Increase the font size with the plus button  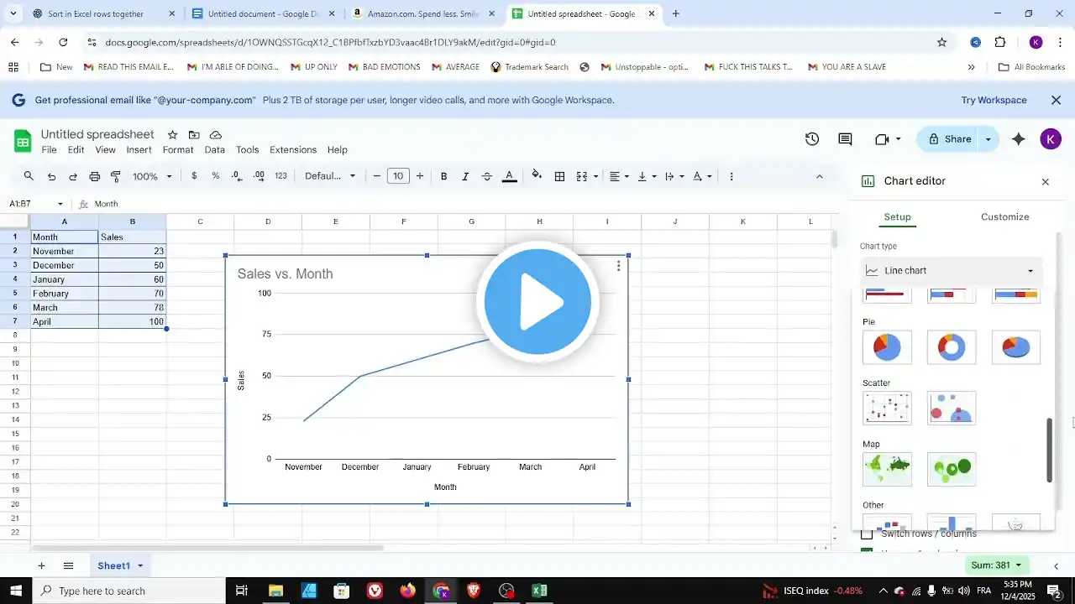click(420, 176)
